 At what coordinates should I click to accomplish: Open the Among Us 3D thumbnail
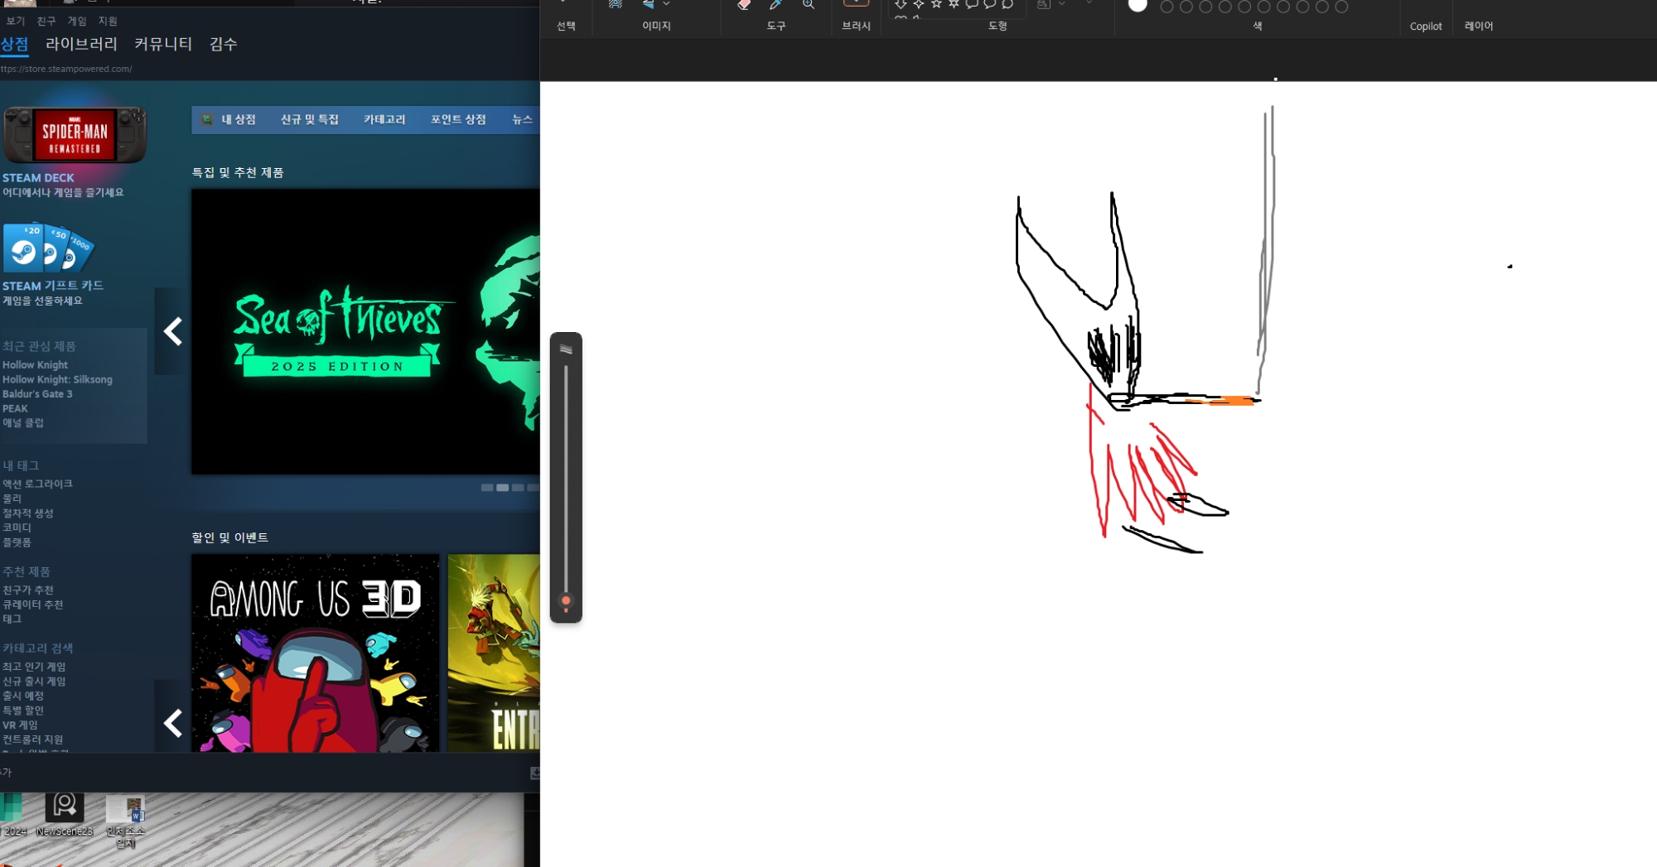[316, 653]
